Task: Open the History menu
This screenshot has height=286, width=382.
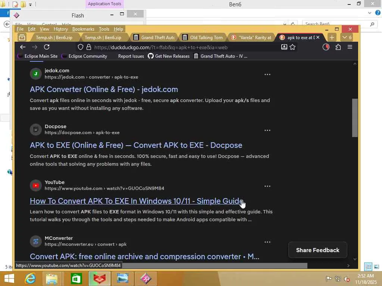Action: (x=61, y=29)
